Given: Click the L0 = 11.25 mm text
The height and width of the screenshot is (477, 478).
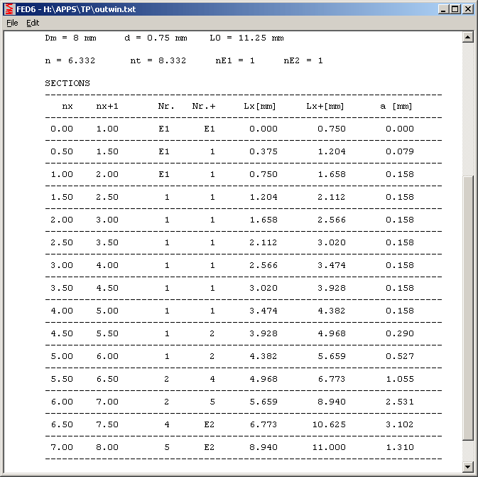Looking at the screenshot, I should [x=246, y=38].
